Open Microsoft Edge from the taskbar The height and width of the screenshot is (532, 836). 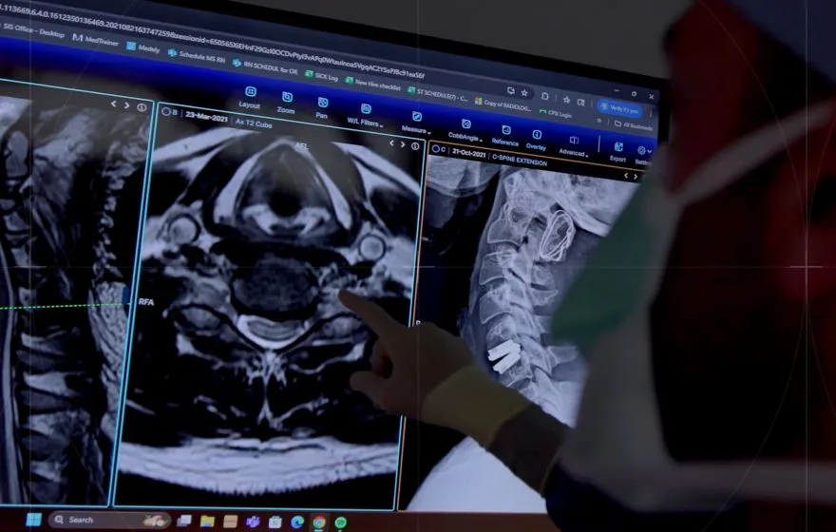click(297, 522)
